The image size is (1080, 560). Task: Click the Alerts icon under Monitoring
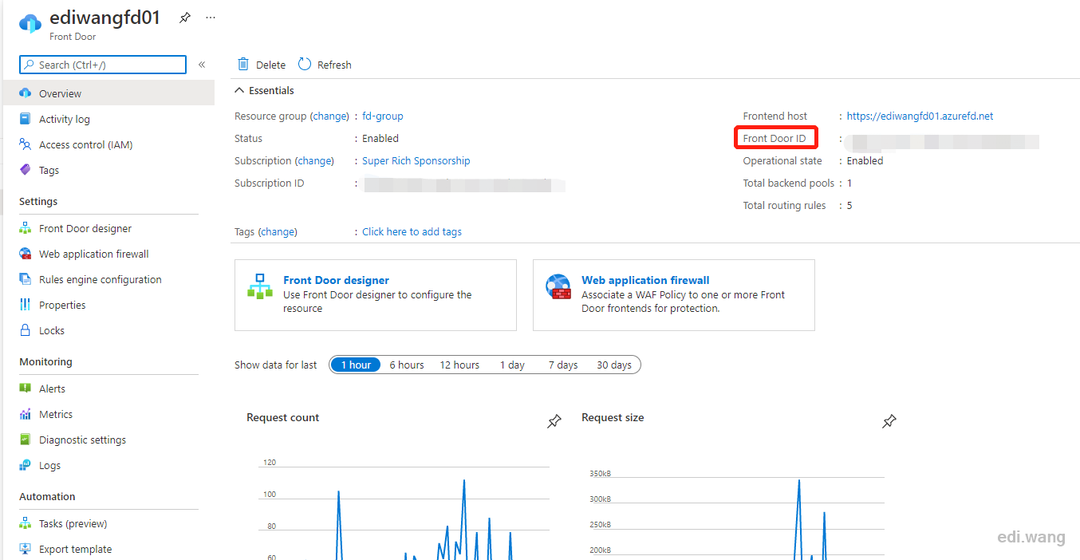tap(25, 388)
